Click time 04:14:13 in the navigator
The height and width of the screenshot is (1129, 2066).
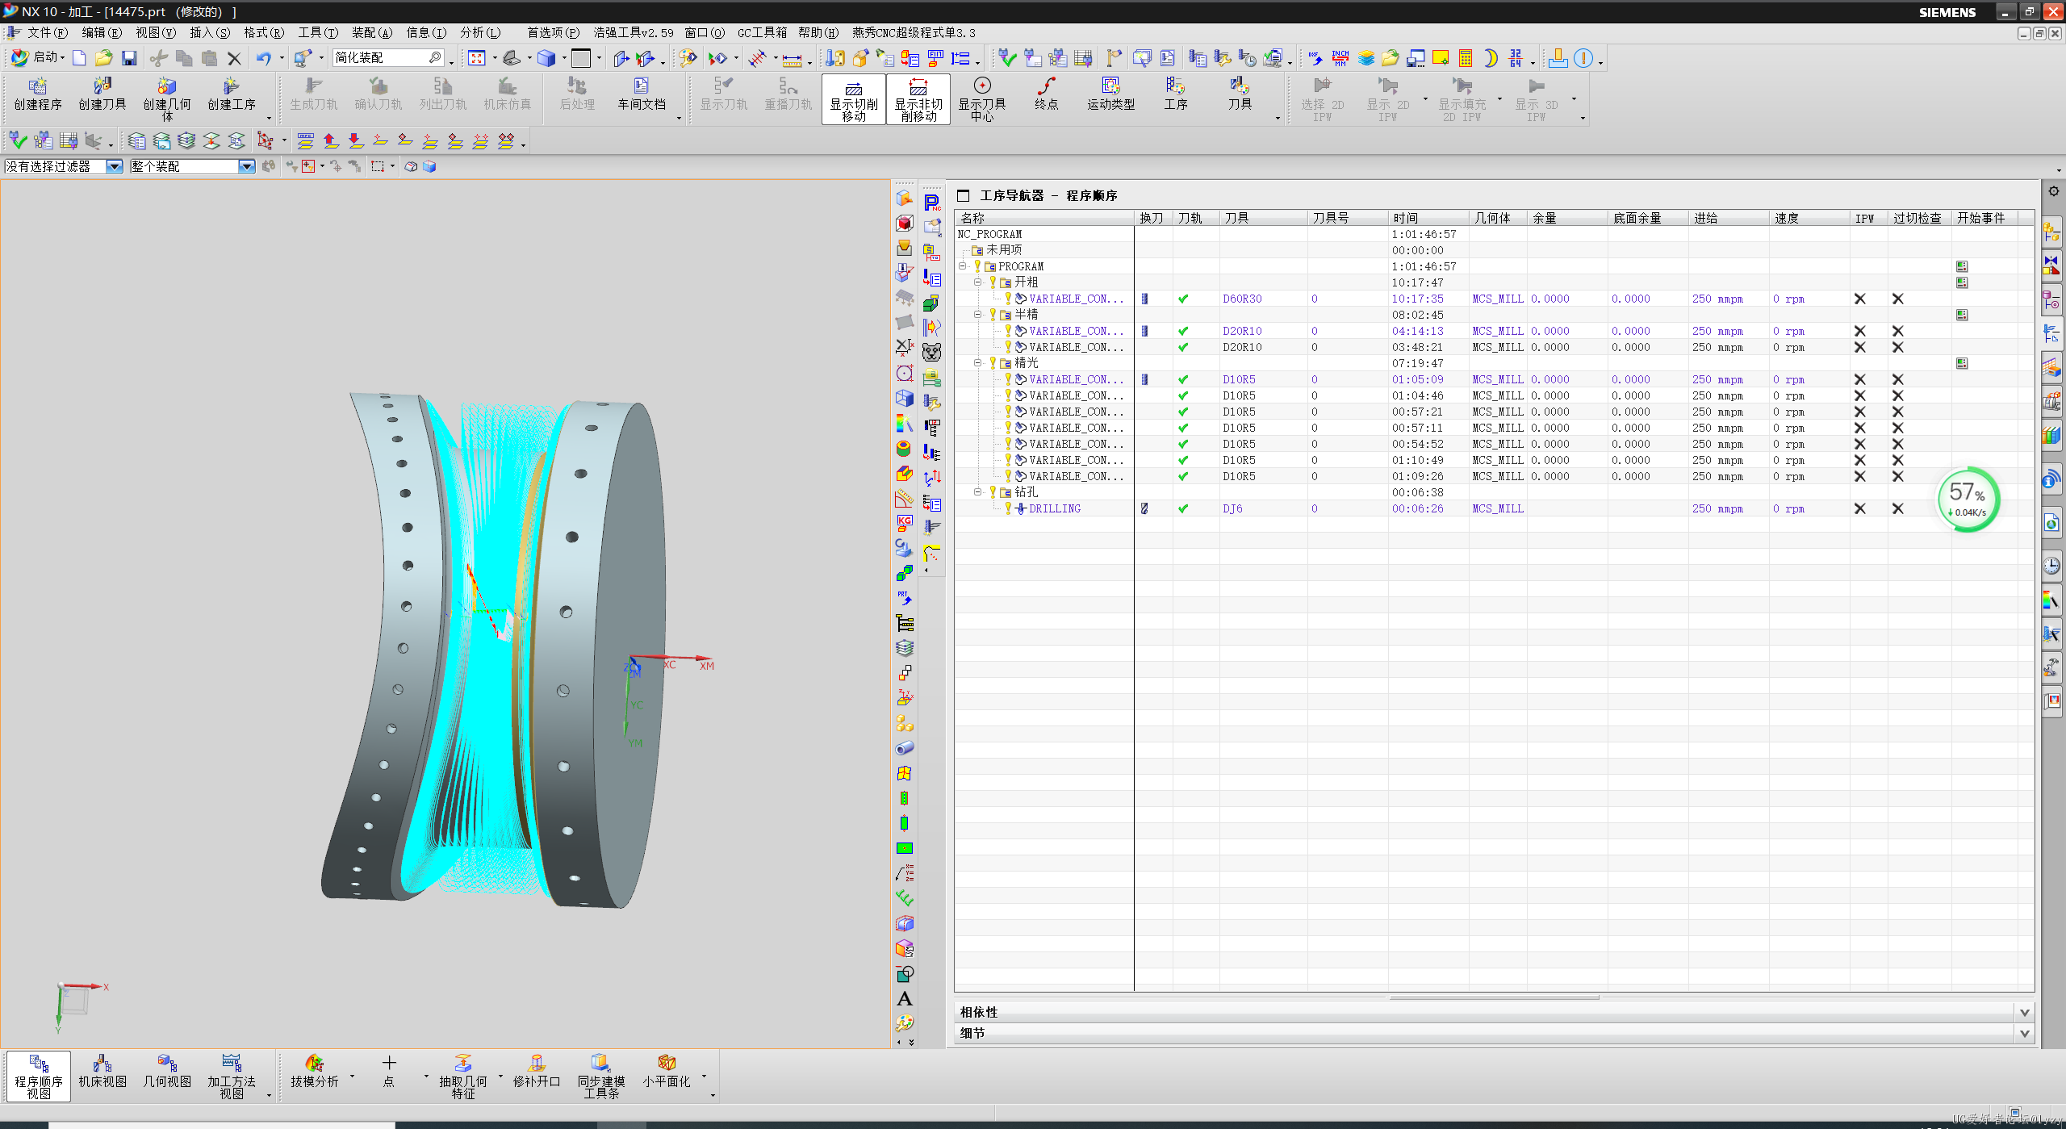pos(1417,331)
